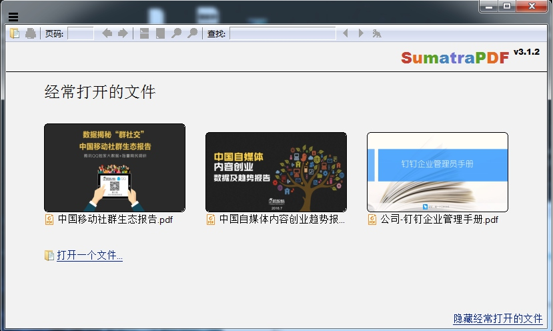Click PDF icon beside 公司-钉钉企业管理手册.pdf
553x331 pixels.
tap(372, 220)
